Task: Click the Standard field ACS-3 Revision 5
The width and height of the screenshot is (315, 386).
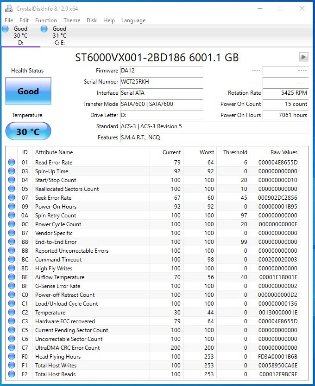Action: (214, 126)
